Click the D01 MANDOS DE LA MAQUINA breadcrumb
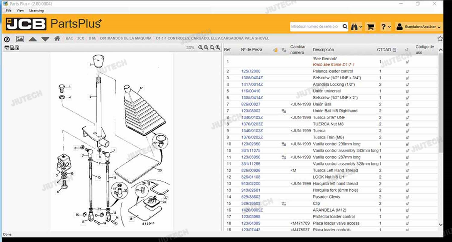This screenshot has height=242, width=452. click(126, 39)
